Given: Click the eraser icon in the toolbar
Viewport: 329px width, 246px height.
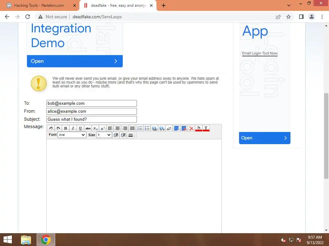Looking at the screenshot, I should pyautogui.click(x=169, y=128).
